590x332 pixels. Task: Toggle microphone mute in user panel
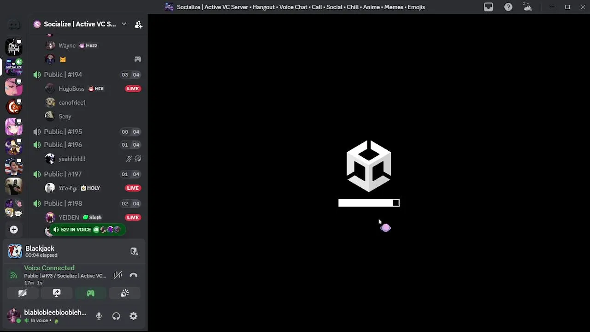[99, 316]
